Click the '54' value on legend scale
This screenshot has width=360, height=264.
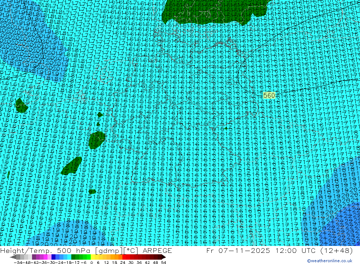click(163, 263)
